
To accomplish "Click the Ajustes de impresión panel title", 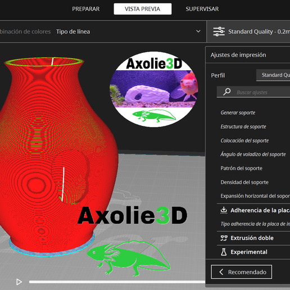I will pos(238,55).
